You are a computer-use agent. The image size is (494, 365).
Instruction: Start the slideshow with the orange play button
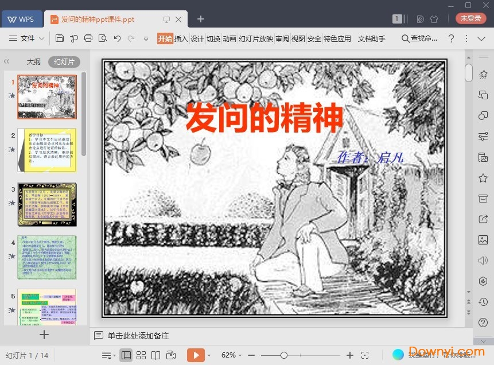[x=196, y=355]
